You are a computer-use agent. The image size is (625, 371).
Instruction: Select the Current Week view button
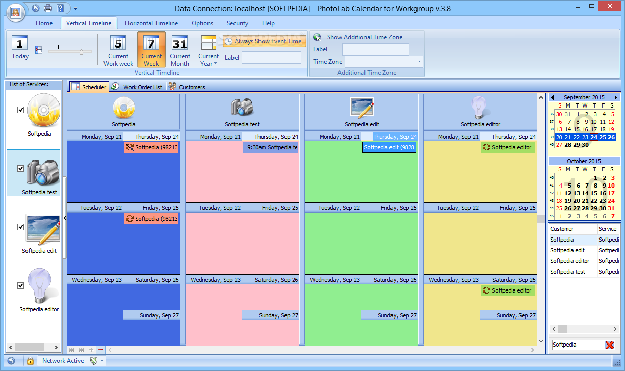click(151, 50)
